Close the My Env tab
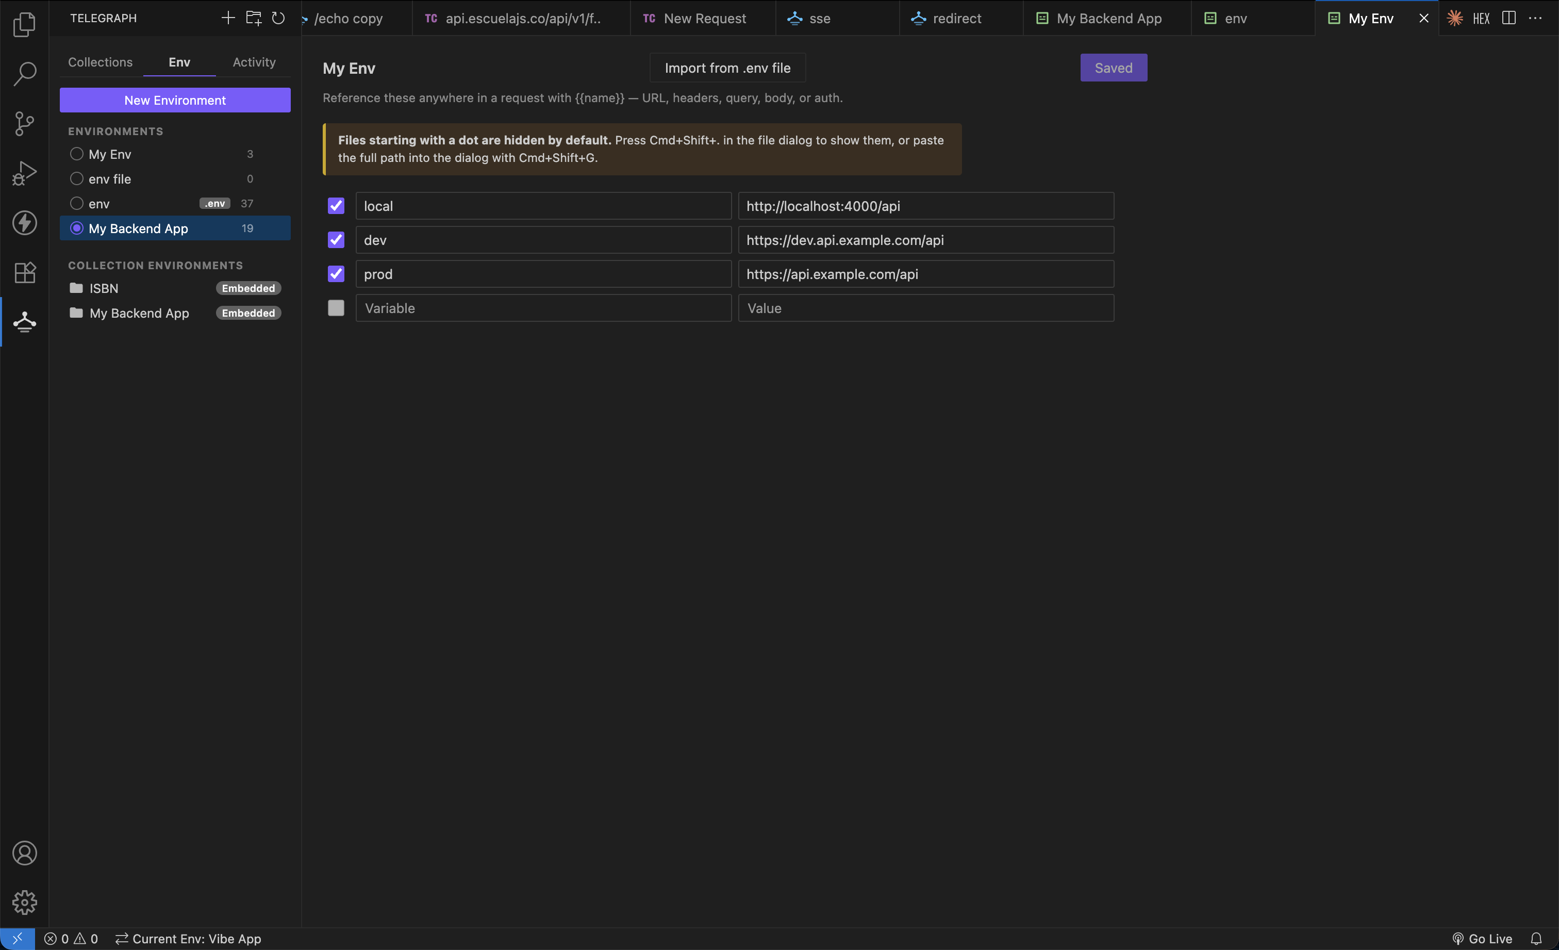This screenshot has width=1559, height=950. click(x=1423, y=19)
